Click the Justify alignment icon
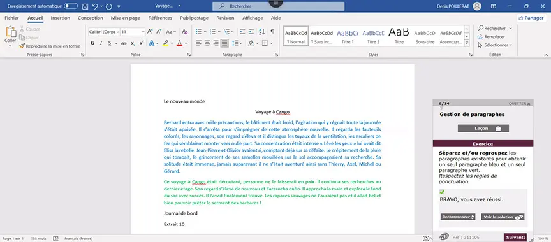 point(224,43)
